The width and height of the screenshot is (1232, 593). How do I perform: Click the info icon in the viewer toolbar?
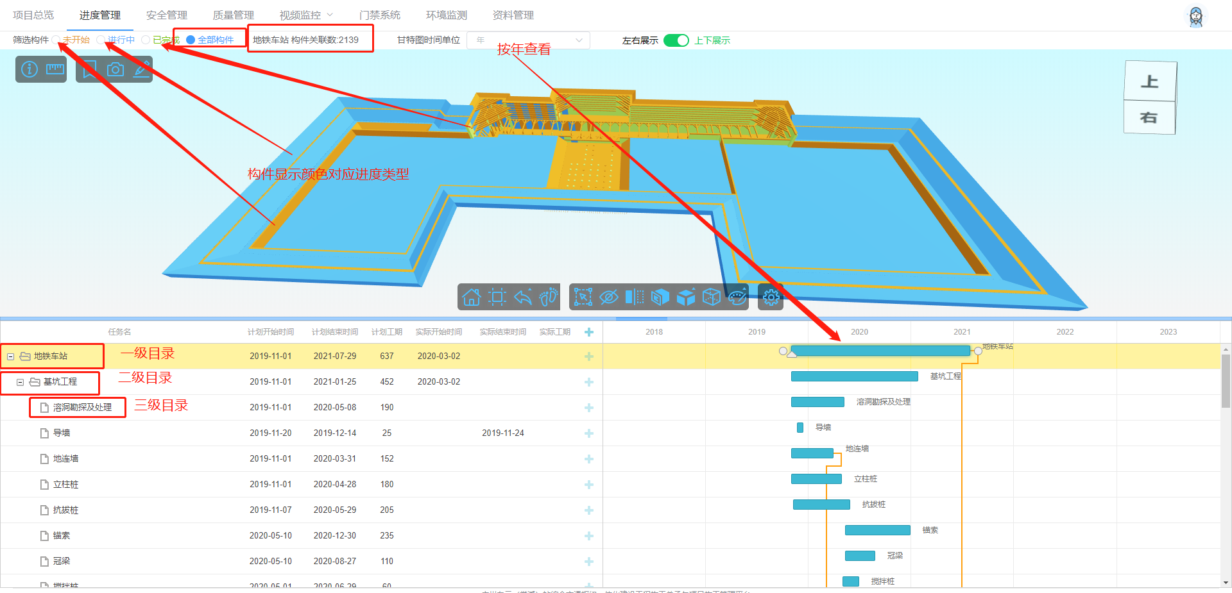click(30, 69)
